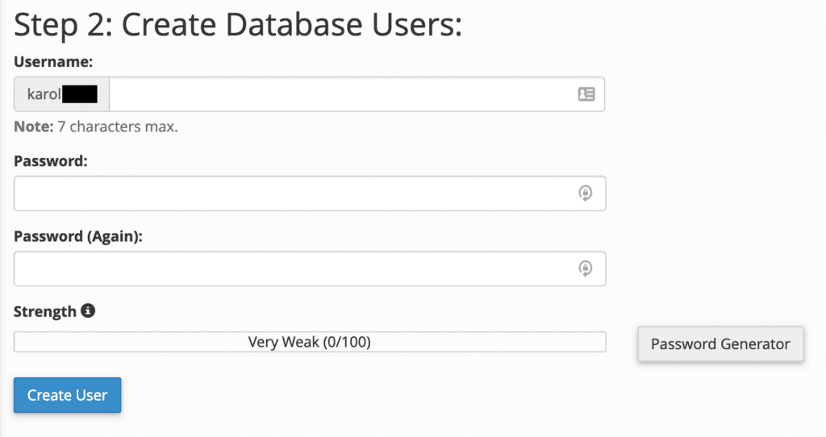This screenshot has height=437, width=826.
Task: Click the "karol" username prefix box
Action: click(x=44, y=94)
